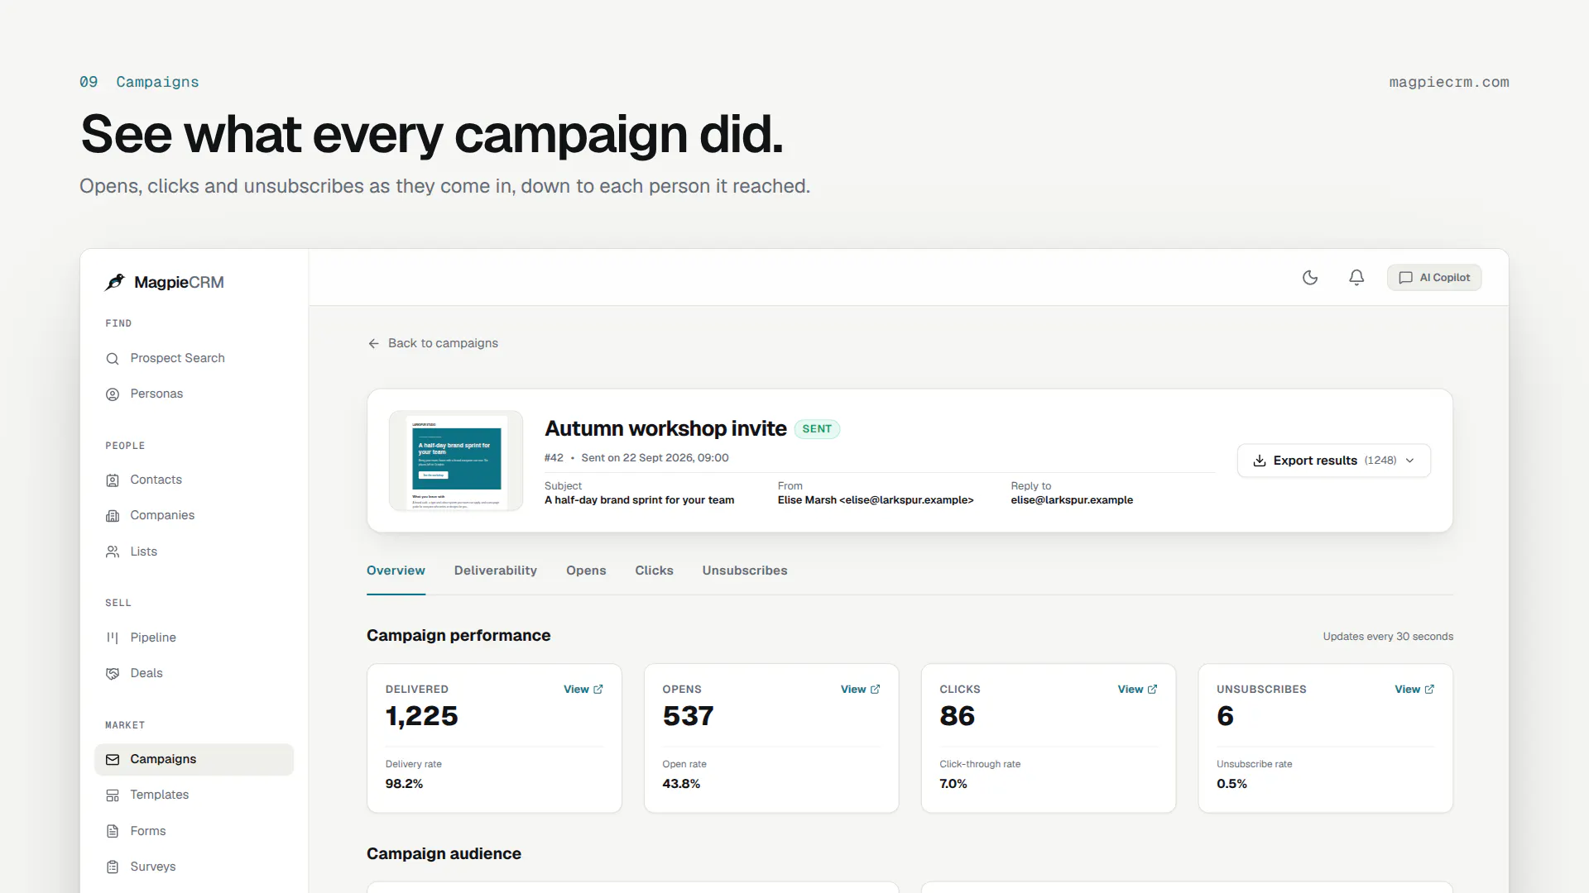Open the Lists people icon
Image resolution: width=1589 pixels, height=893 pixels.
113,552
